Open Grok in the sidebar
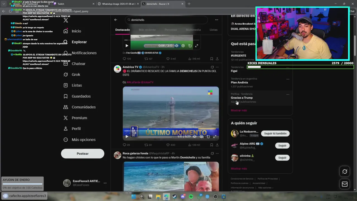The image size is (357, 201). pyautogui.click(x=72, y=75)
